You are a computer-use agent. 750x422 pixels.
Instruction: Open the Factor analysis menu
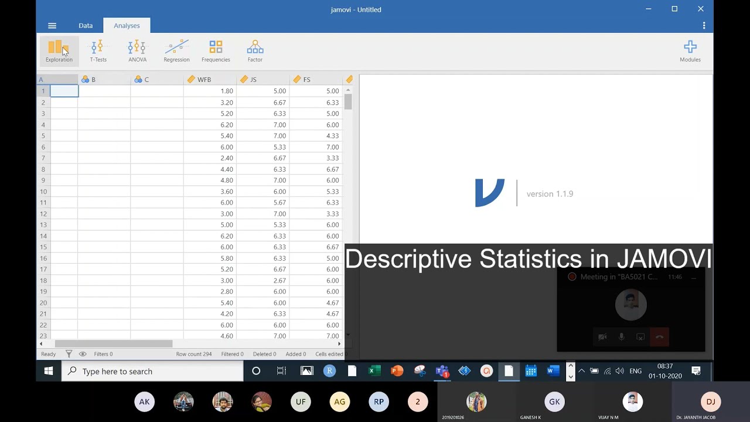pyautogui.click(x=255, y=51)
